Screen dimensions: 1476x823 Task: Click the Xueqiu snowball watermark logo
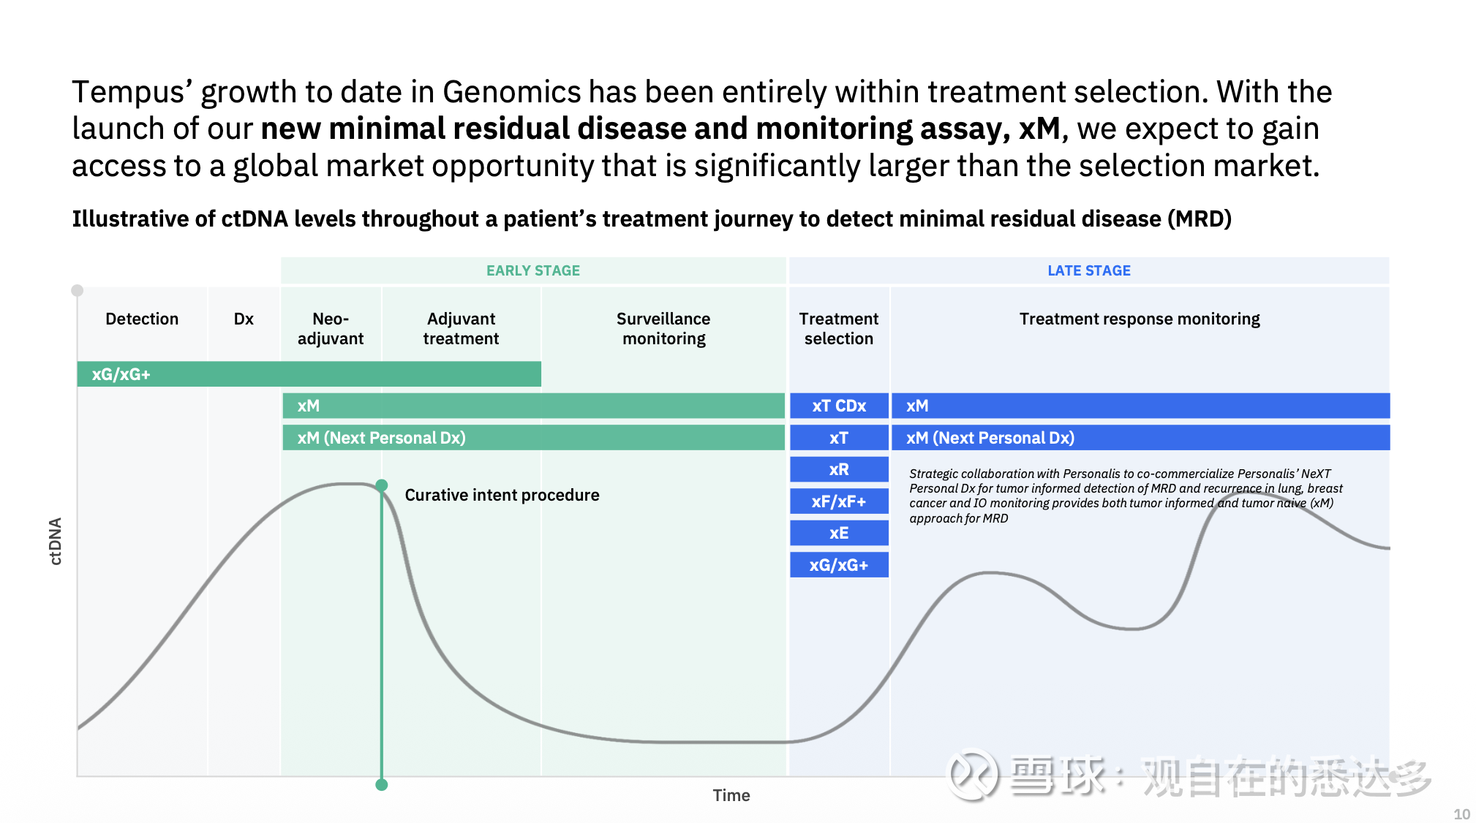coord(972,774)
